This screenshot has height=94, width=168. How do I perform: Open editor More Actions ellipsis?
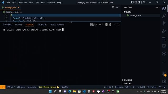(117, 7)
